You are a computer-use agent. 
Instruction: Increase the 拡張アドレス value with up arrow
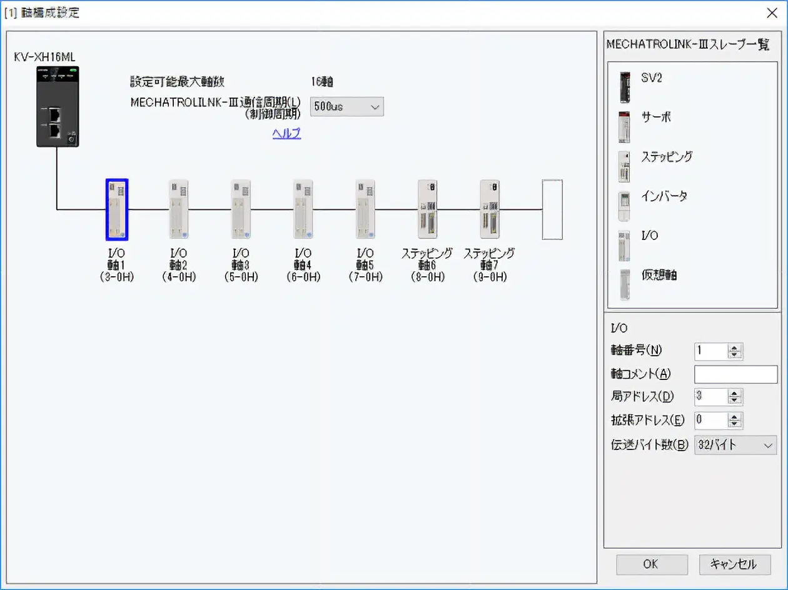coord(735,416)
